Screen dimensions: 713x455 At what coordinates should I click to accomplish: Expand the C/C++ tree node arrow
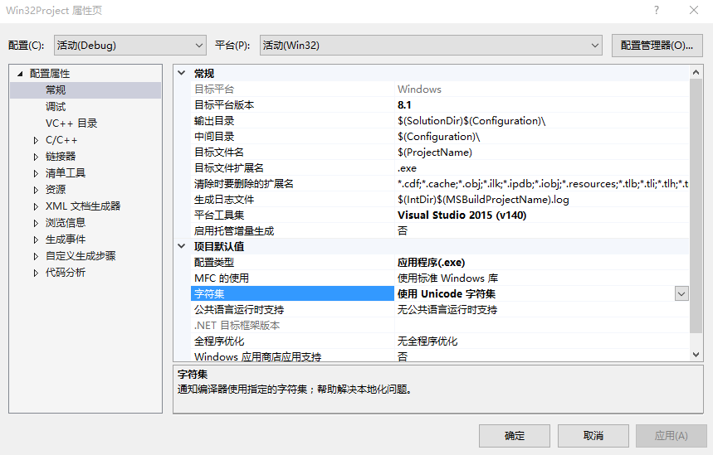point(36,140)
